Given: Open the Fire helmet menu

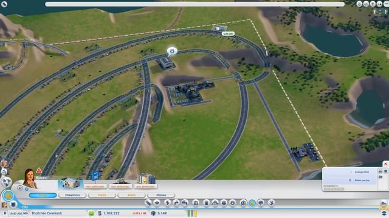Looking at the screenshot, I should [x=215, y=203].
